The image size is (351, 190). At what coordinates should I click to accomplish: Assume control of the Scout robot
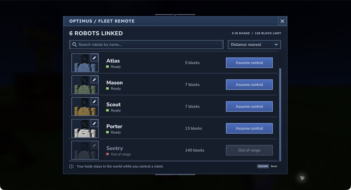tap(249, 106)
